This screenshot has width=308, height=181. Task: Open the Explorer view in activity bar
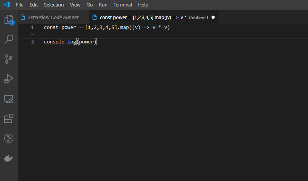coord(9,20)
